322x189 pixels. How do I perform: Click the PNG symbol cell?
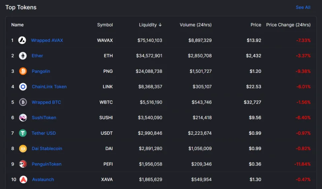pyautogui.click(x=108, y=71)
